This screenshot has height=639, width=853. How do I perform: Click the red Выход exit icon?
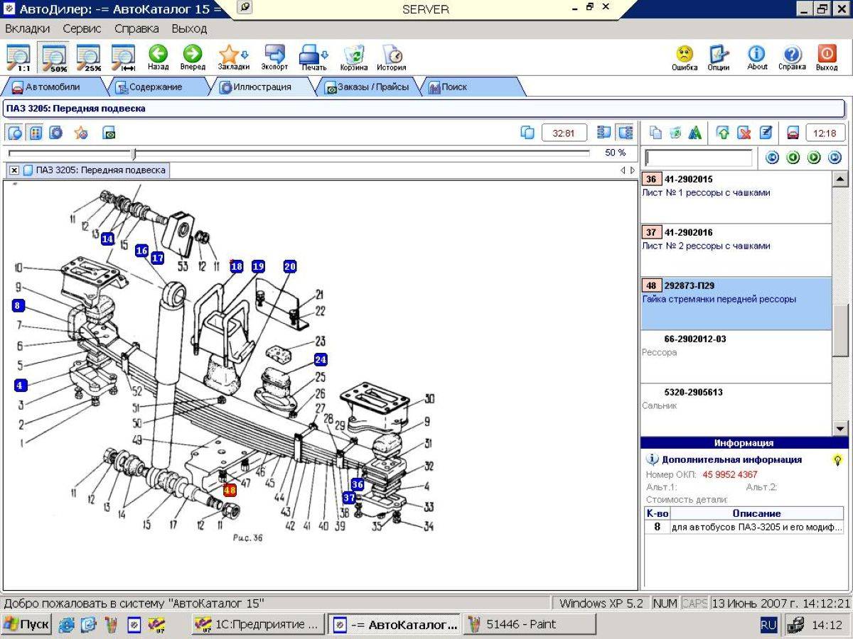pyautogui.click(x=827, y=57)
